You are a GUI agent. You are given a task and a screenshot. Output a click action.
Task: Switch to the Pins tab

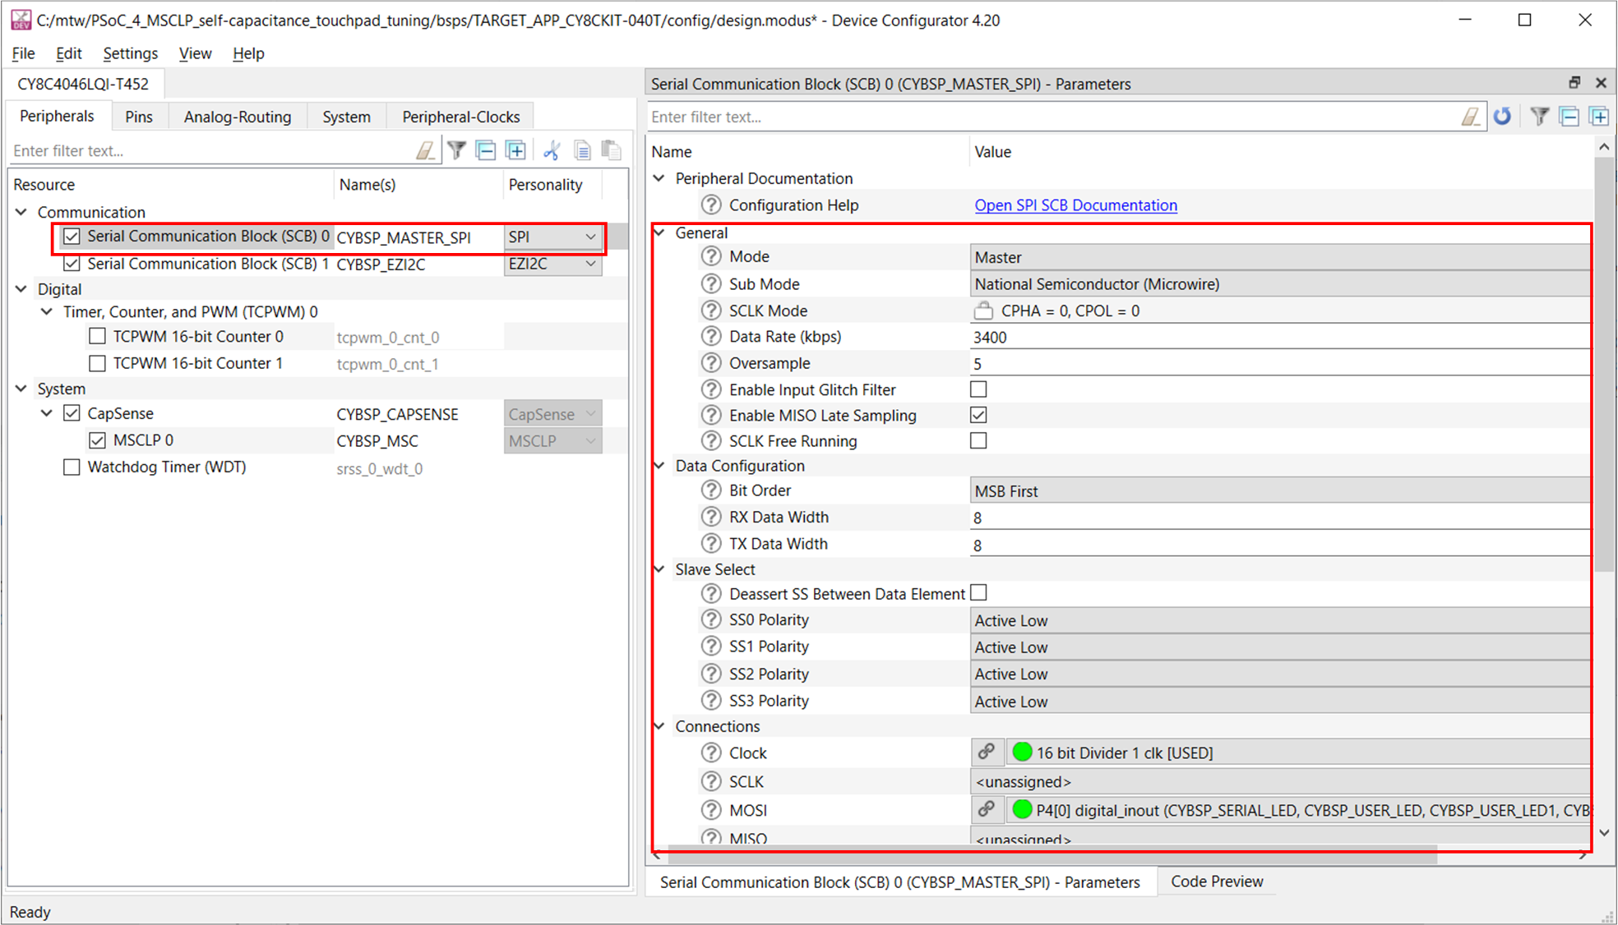pos(139,117)
